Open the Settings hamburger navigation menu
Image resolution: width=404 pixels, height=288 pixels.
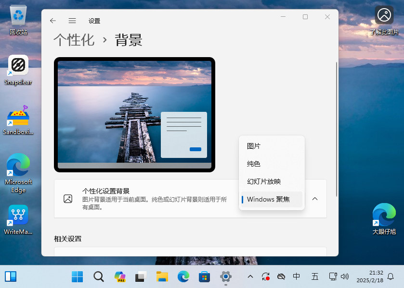coord(72,21)
